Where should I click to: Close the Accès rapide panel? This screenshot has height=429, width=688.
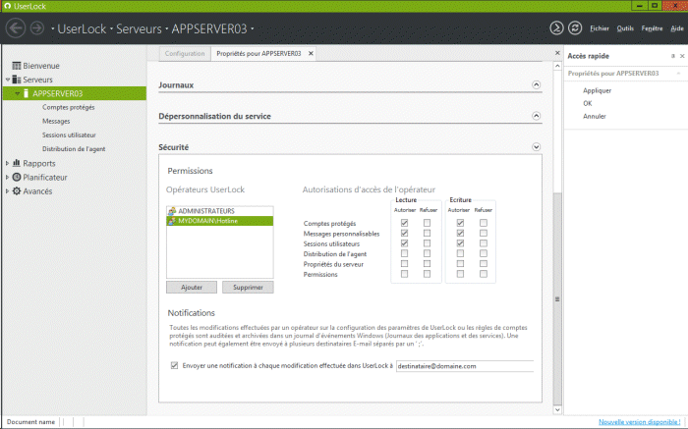point(682,56)
